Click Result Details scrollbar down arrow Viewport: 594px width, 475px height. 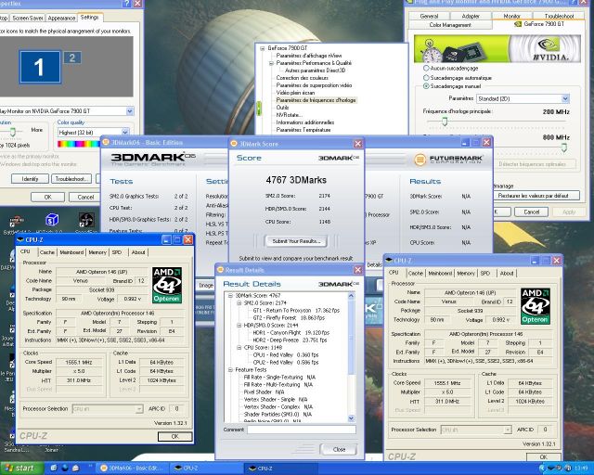click(x=351, y=418)
